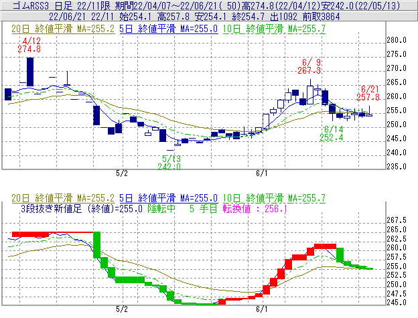The image size is (418, 318).
Task: Click the 5日 終値平滑 MA=255.0 legend in the lower chart
Action: 169,198
